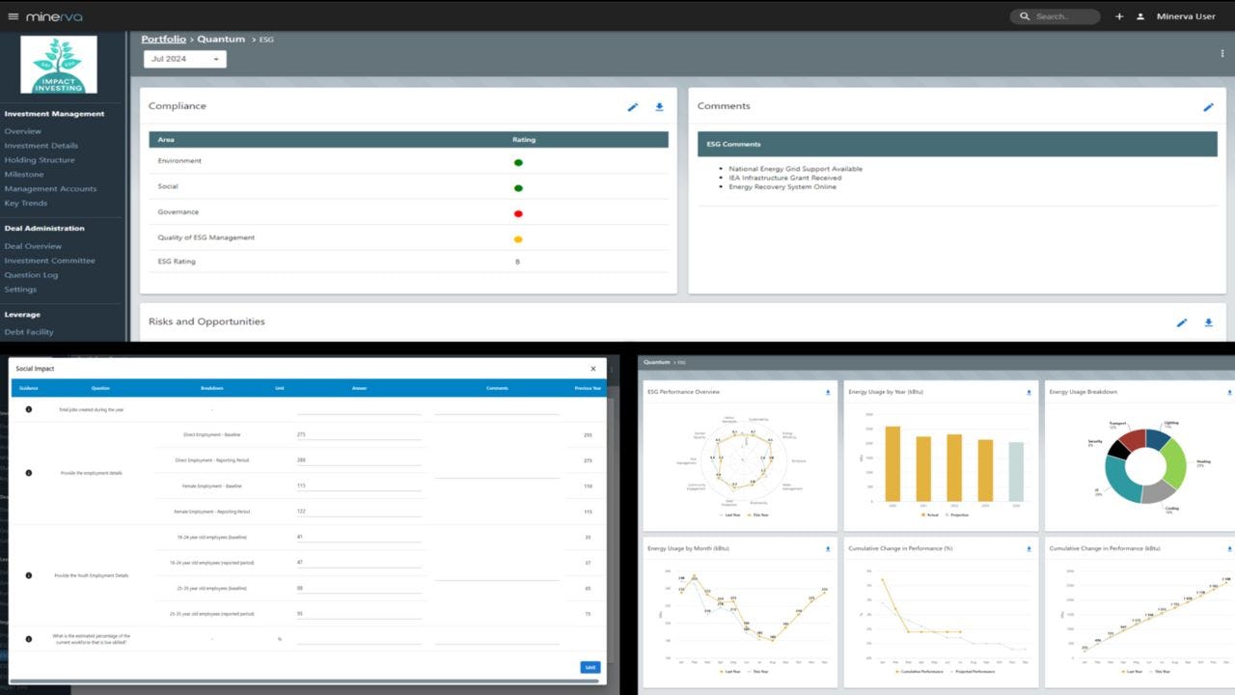Edit the ESG Comments with the pencil icon
Screen dimensions: 1235x695
pyautogui.click(x=1208, y=107)
